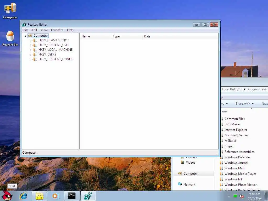Image resolution: width=268 pixels, height=201 pixels.
Task: Open the File menu in Registry Editor
Action: tap(26, 30)
